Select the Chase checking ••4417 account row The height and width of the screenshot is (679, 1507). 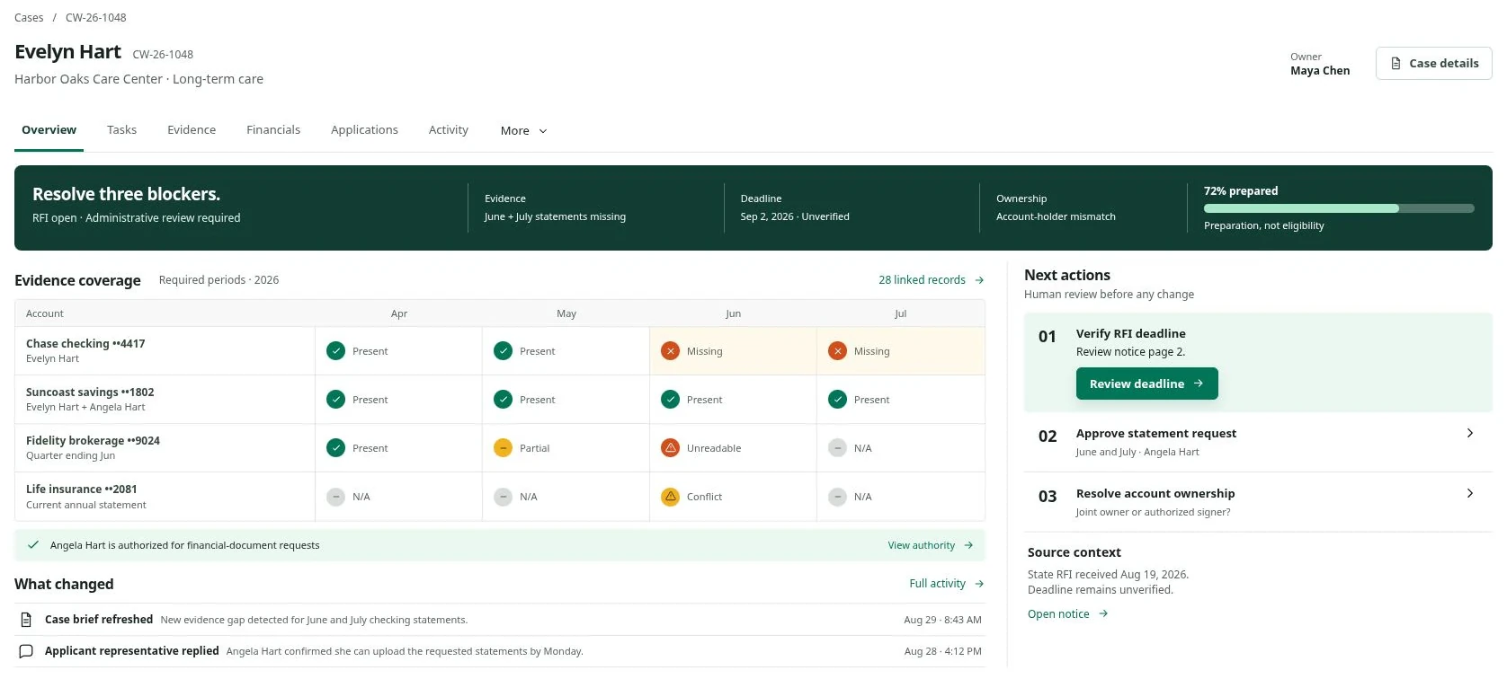click(x=500, y=351)
